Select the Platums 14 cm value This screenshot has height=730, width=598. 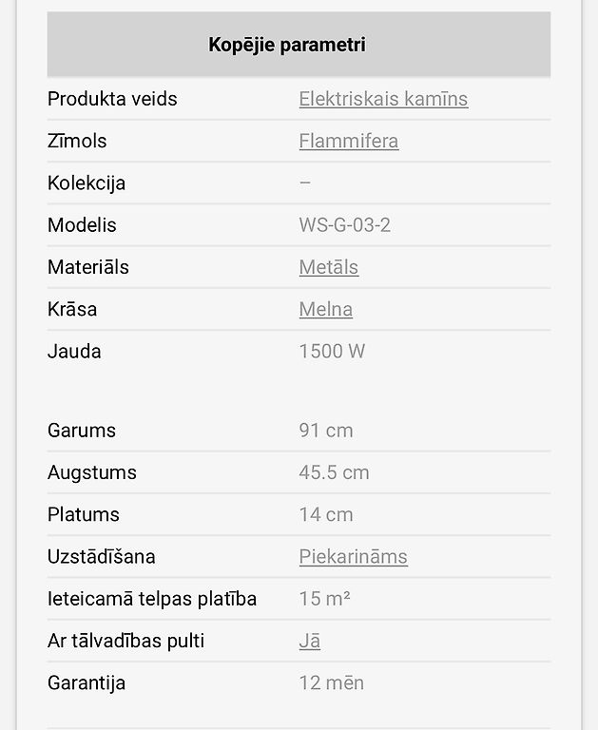pyautogui.click(x=326, y=514)
